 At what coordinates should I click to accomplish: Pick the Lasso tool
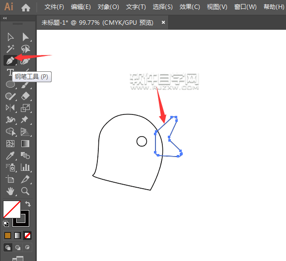pyautogui.click(x=25, y=49)
